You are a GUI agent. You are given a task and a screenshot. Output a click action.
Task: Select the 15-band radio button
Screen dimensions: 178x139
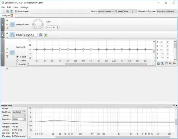click(x=17, y=57)
